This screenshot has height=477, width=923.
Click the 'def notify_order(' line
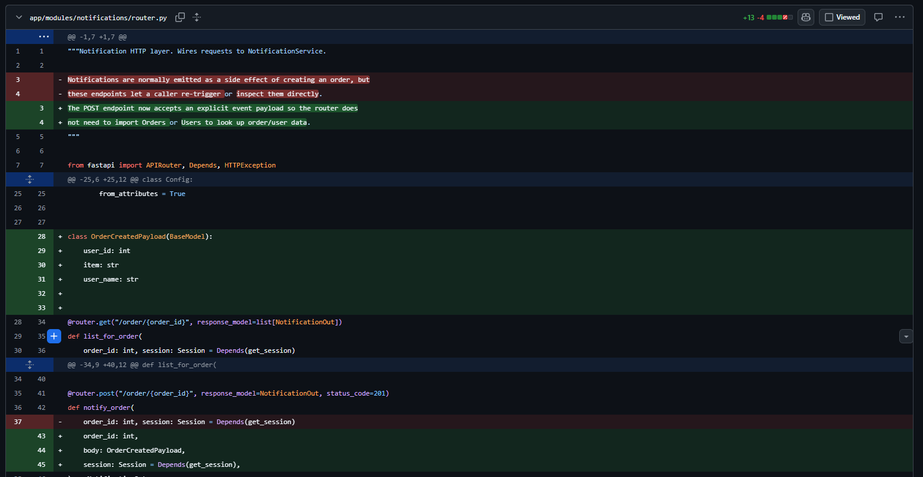coord(101,407)
